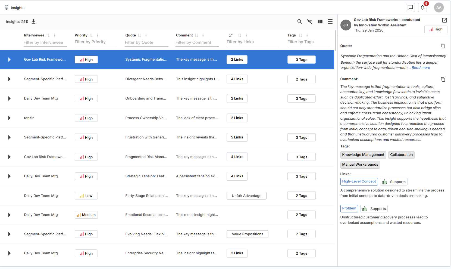Copy the Quote text

pos(443,46)
